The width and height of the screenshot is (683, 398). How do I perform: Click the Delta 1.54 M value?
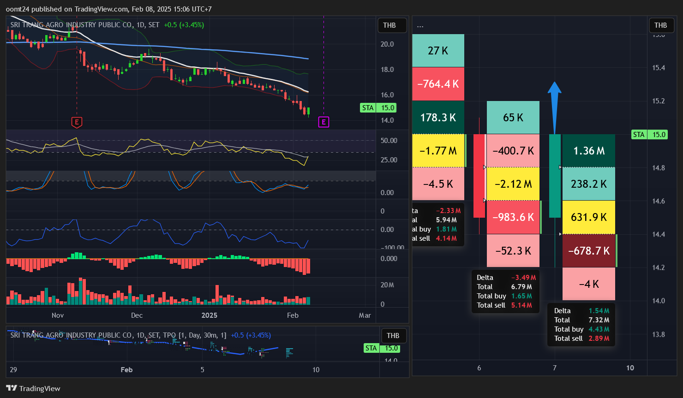pyautogui.click(x=599, y=311)
